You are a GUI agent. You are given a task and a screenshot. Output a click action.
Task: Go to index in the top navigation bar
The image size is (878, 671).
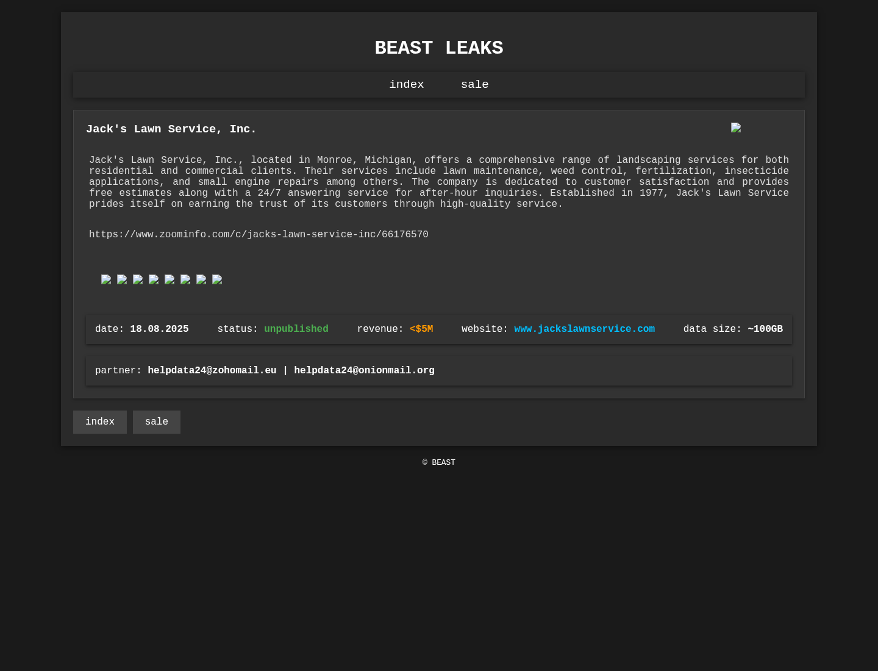pyautogui.click(x=407, y=85)
